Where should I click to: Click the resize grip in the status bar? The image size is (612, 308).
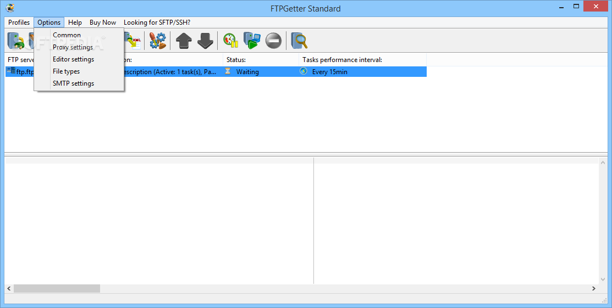[x=605, y=300]
